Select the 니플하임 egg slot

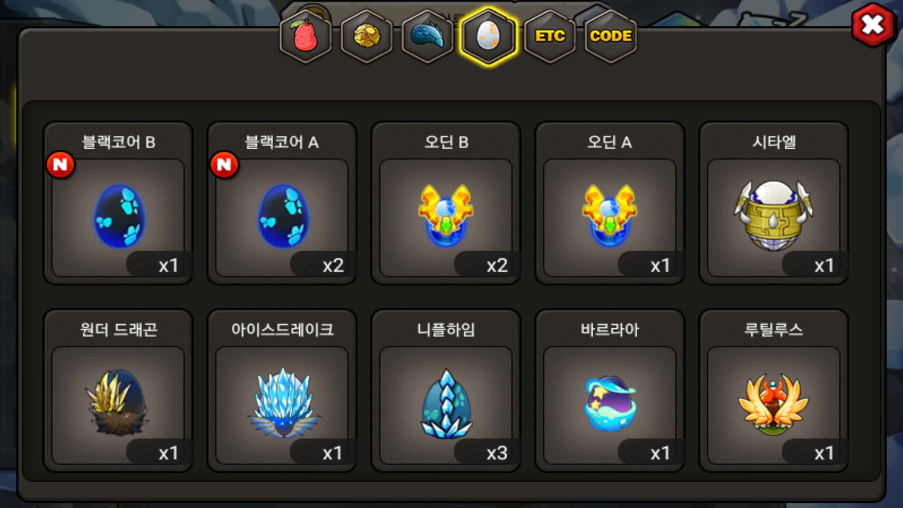446,391
